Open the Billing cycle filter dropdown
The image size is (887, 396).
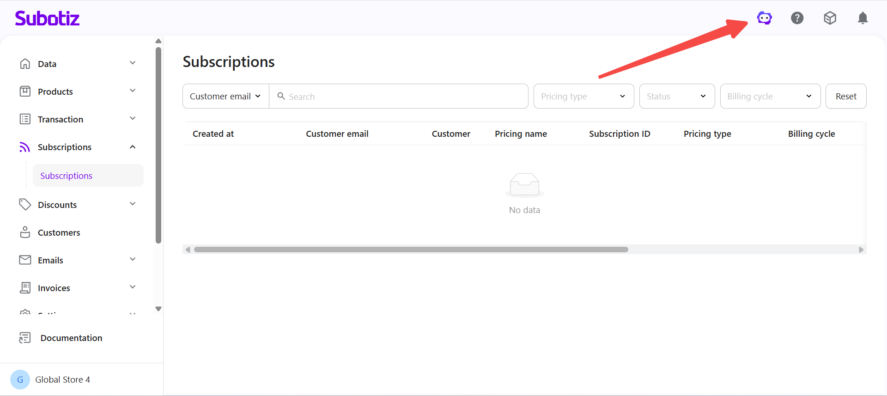pyautogui.click(x=770, y=96)
